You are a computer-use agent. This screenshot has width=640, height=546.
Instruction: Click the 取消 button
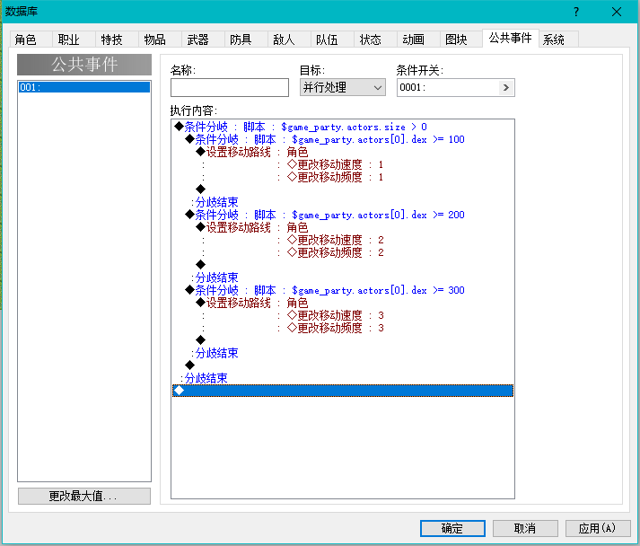point(525,528)
